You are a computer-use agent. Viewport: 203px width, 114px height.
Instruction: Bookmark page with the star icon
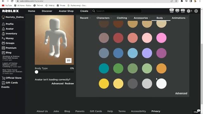(176, 1)
